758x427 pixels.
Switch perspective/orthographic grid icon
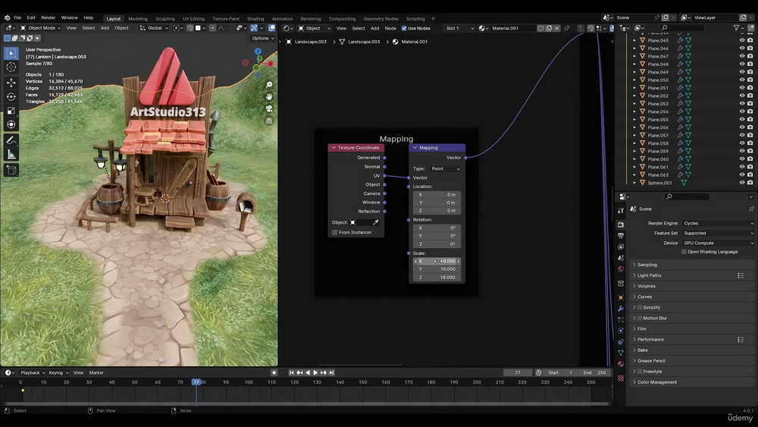pyautogui.click(x=269, y=121)
